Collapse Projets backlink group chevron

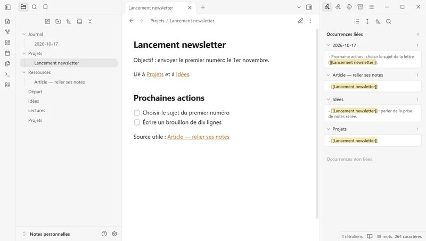[328, 129]
